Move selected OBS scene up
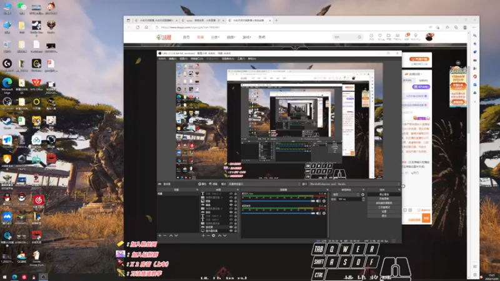500x281 pixels. (171, 235)
